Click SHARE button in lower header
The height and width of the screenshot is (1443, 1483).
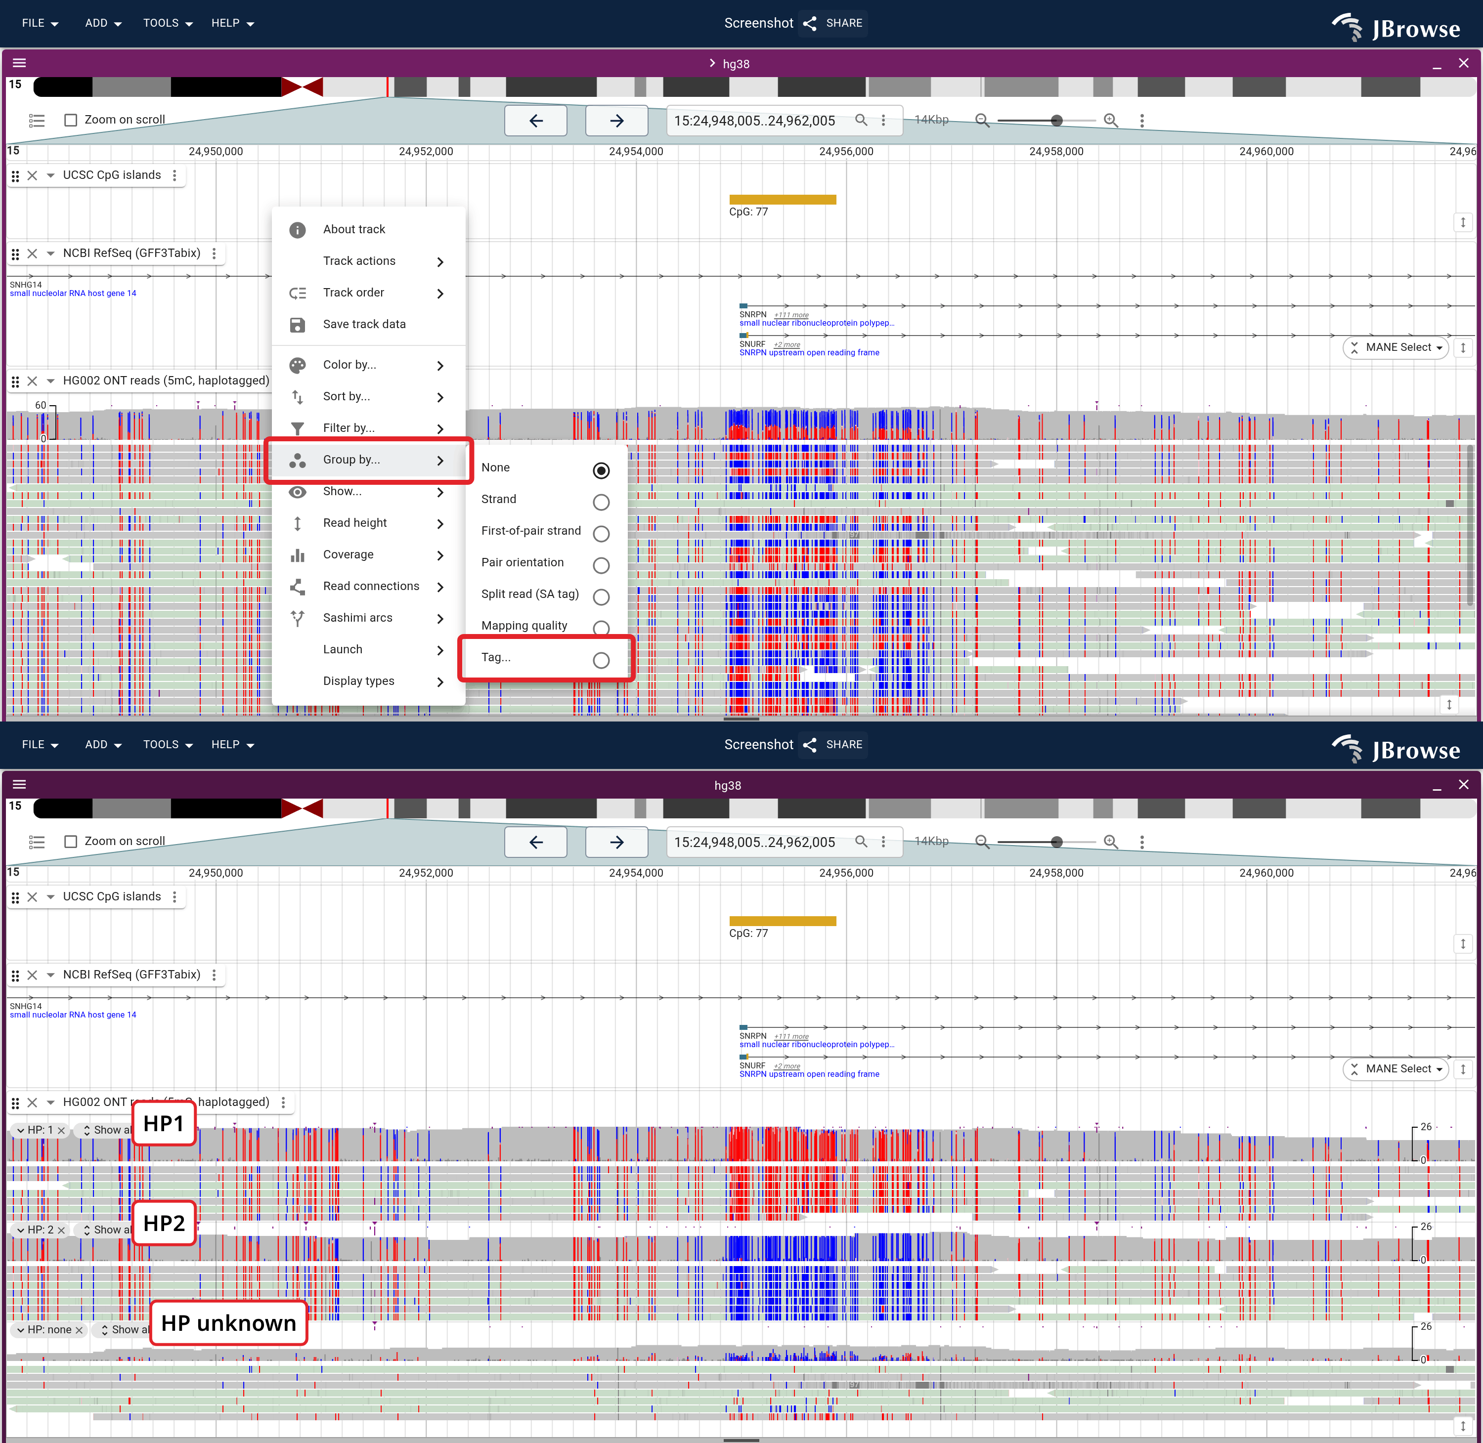pyautogui.click(x=832, y=745)
